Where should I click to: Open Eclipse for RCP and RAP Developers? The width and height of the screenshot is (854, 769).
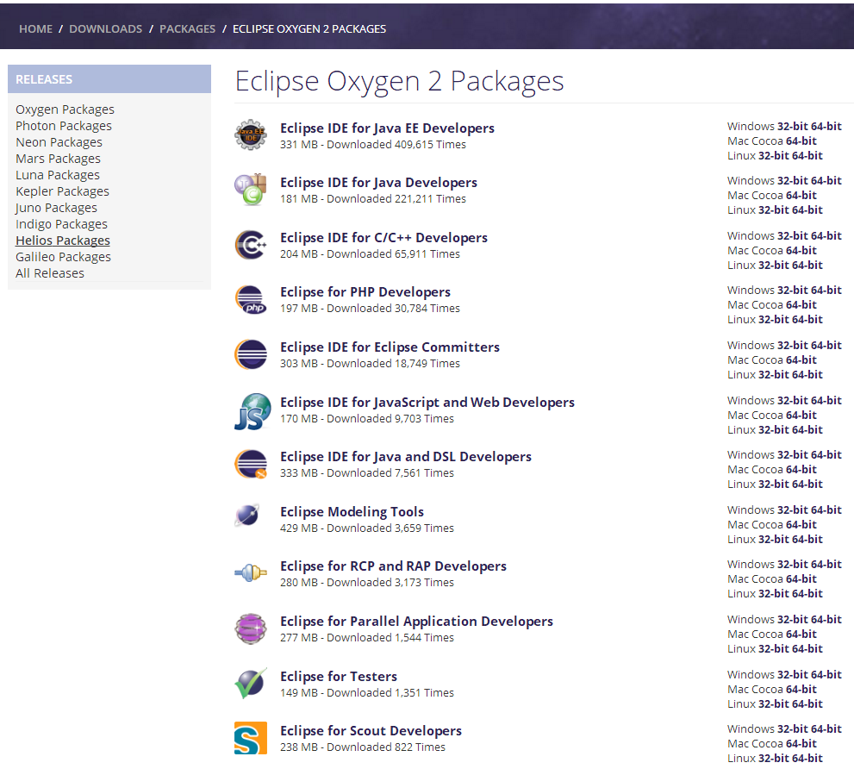pos(393,566)
